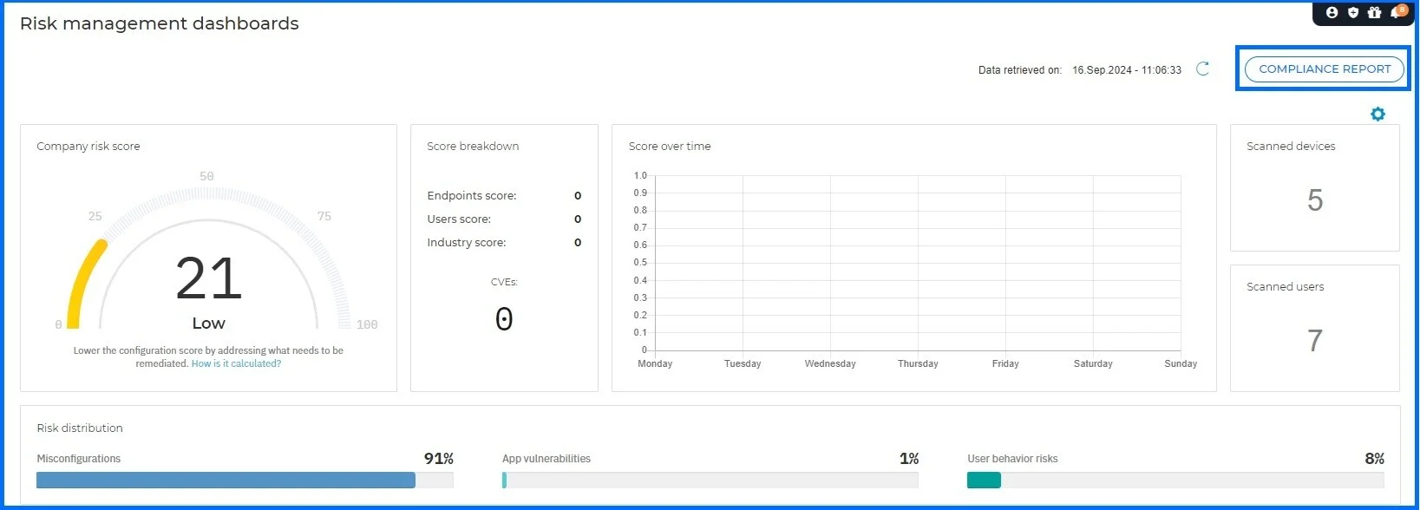Click the Endpoints score row
The height and width of the screenshot is (510, 1420).
[x=503, y=196]
